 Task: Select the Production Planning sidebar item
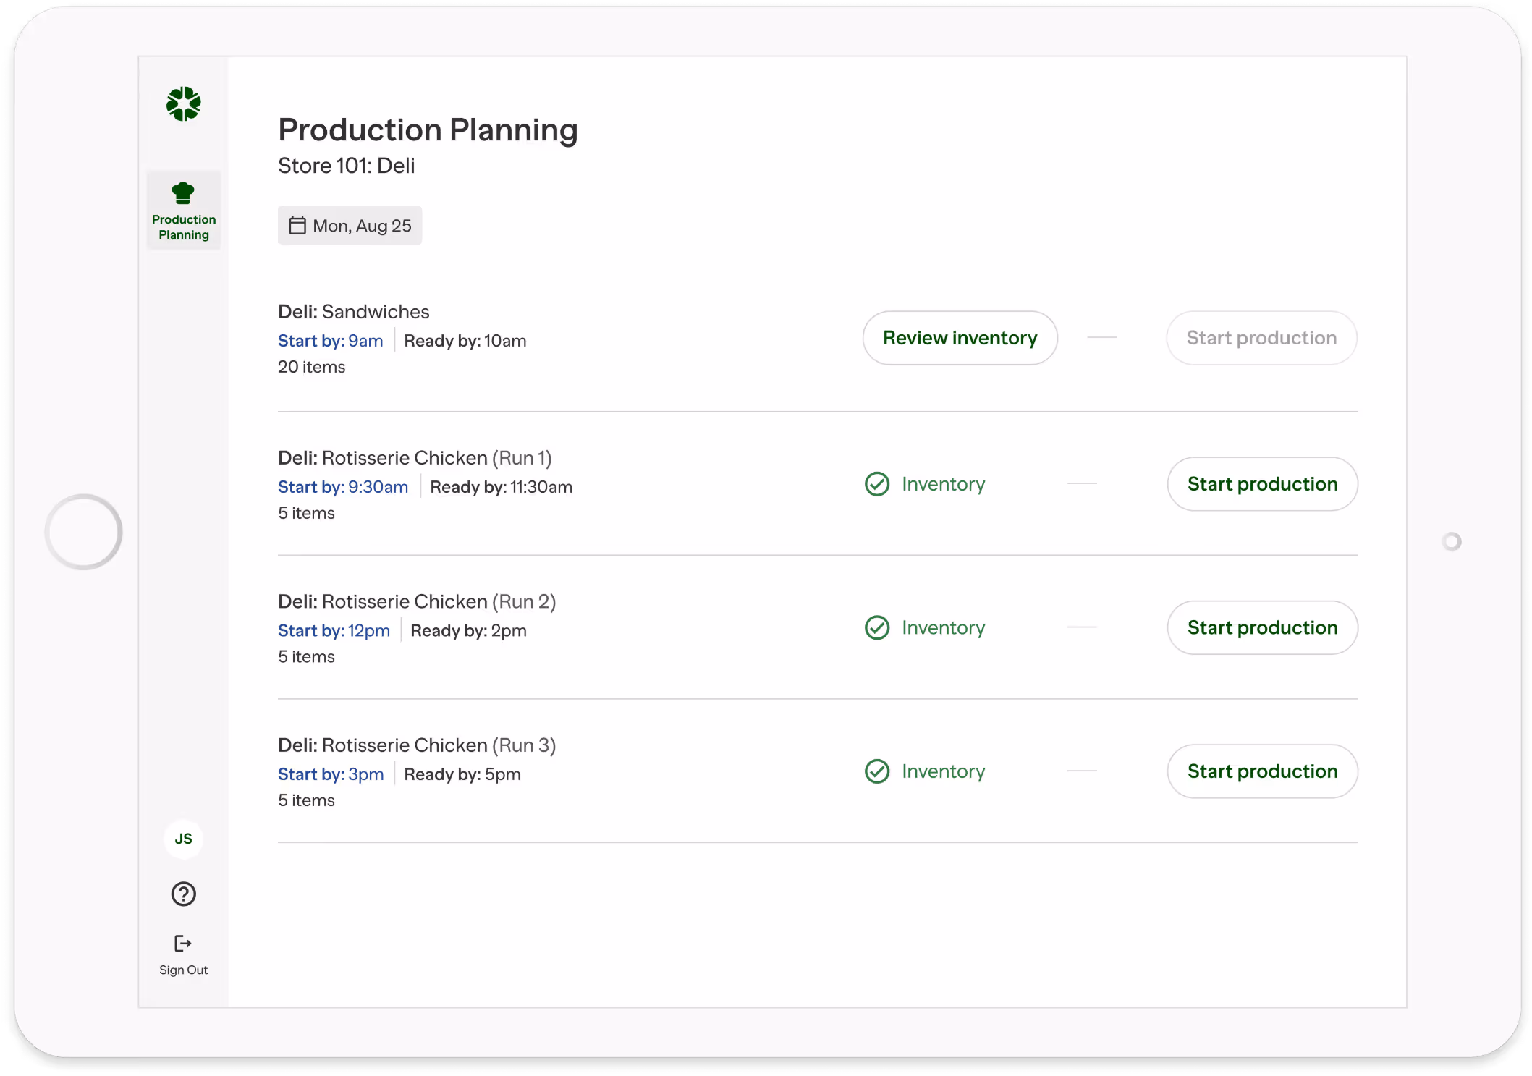coord(183,210)
